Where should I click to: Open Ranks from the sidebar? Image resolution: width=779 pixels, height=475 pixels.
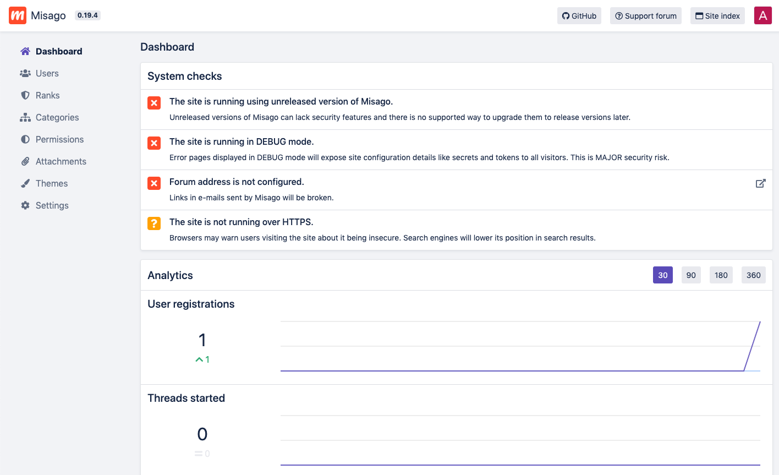click(x=47, y=95)
